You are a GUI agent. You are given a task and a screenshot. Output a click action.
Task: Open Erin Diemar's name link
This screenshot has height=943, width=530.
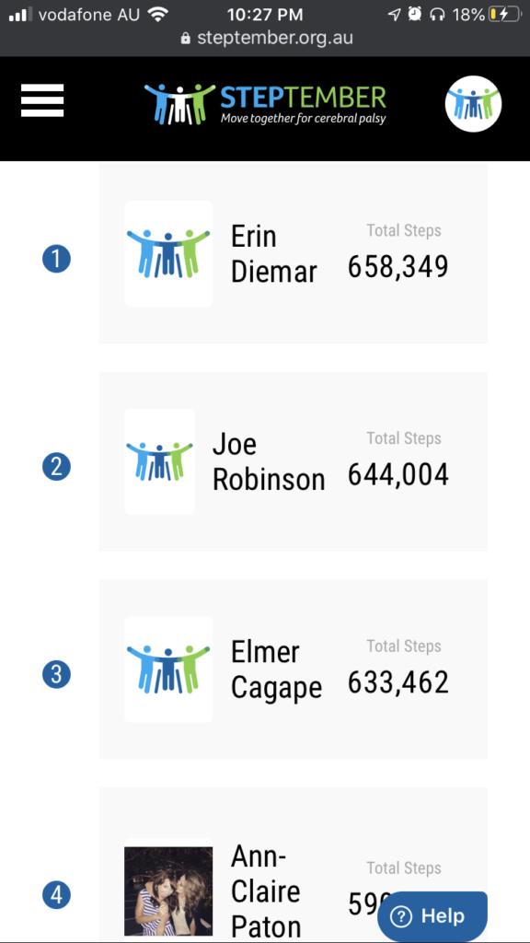pyautogui.click(x=273, y=254)
